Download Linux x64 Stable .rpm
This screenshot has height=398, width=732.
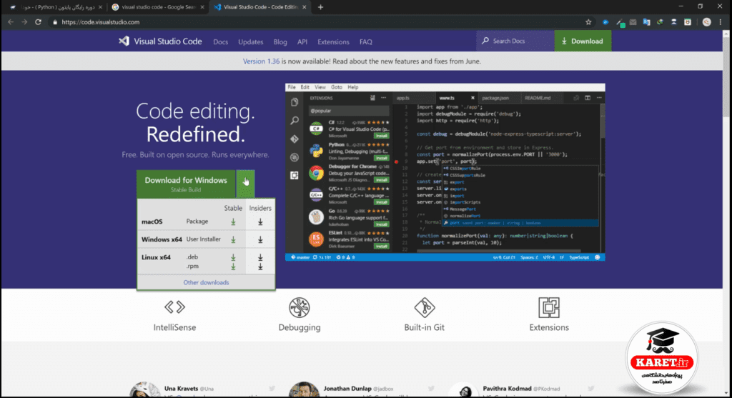[x=233, y=267]
